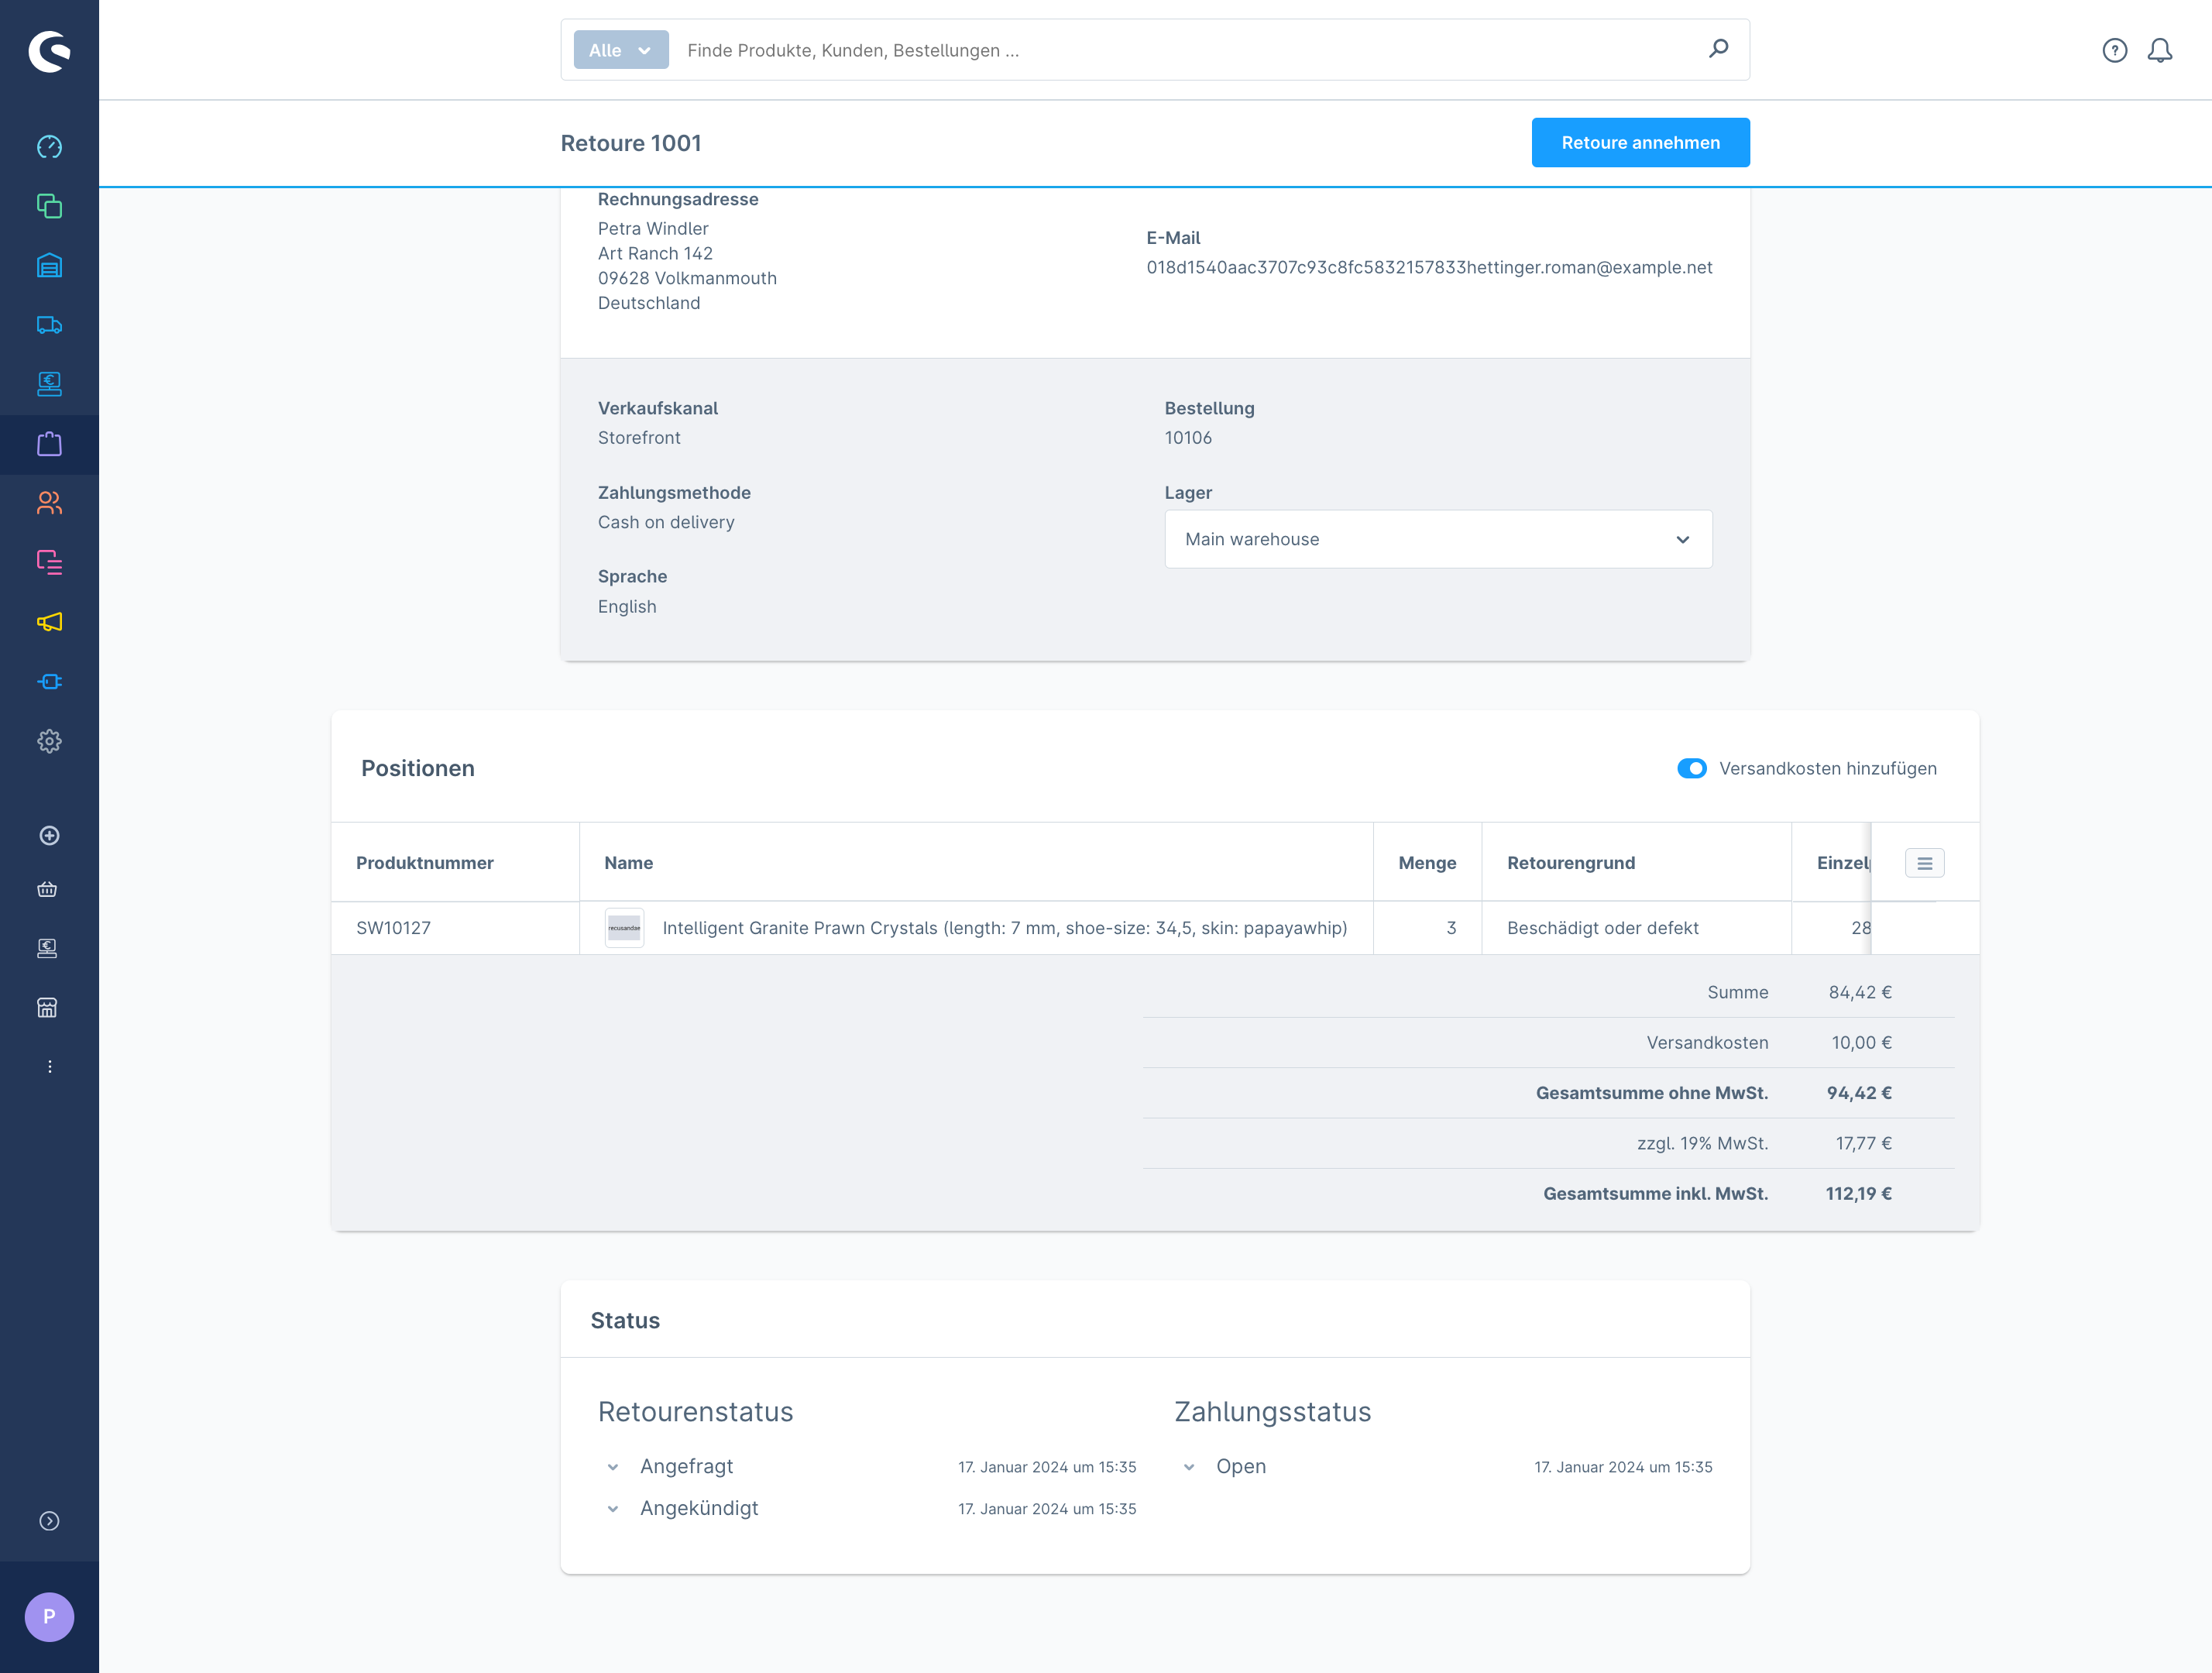This screenshot has width=2212, height=1673.
Task: Open the Orders shopping bag sidebar icon
Action: 49,444
